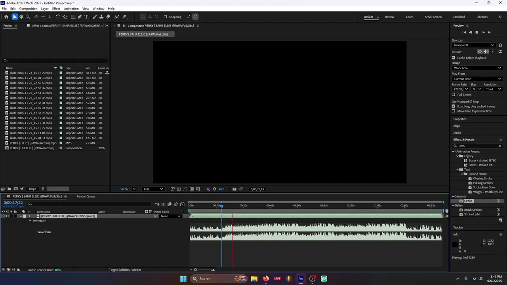Select the Stroke effect under Generate
507x285 pixels.
click(x=468, y=201)
